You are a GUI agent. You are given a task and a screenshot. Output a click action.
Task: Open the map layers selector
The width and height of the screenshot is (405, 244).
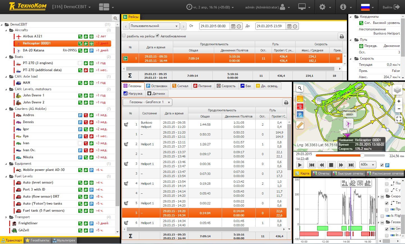(397, 90)
